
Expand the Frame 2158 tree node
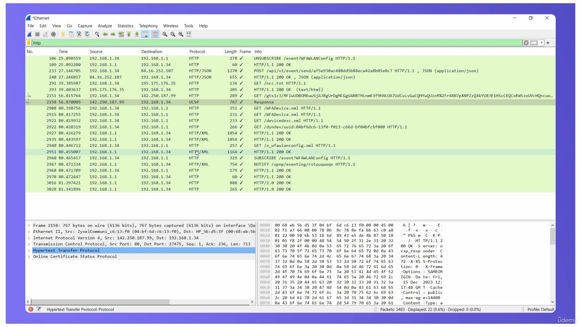29,226
